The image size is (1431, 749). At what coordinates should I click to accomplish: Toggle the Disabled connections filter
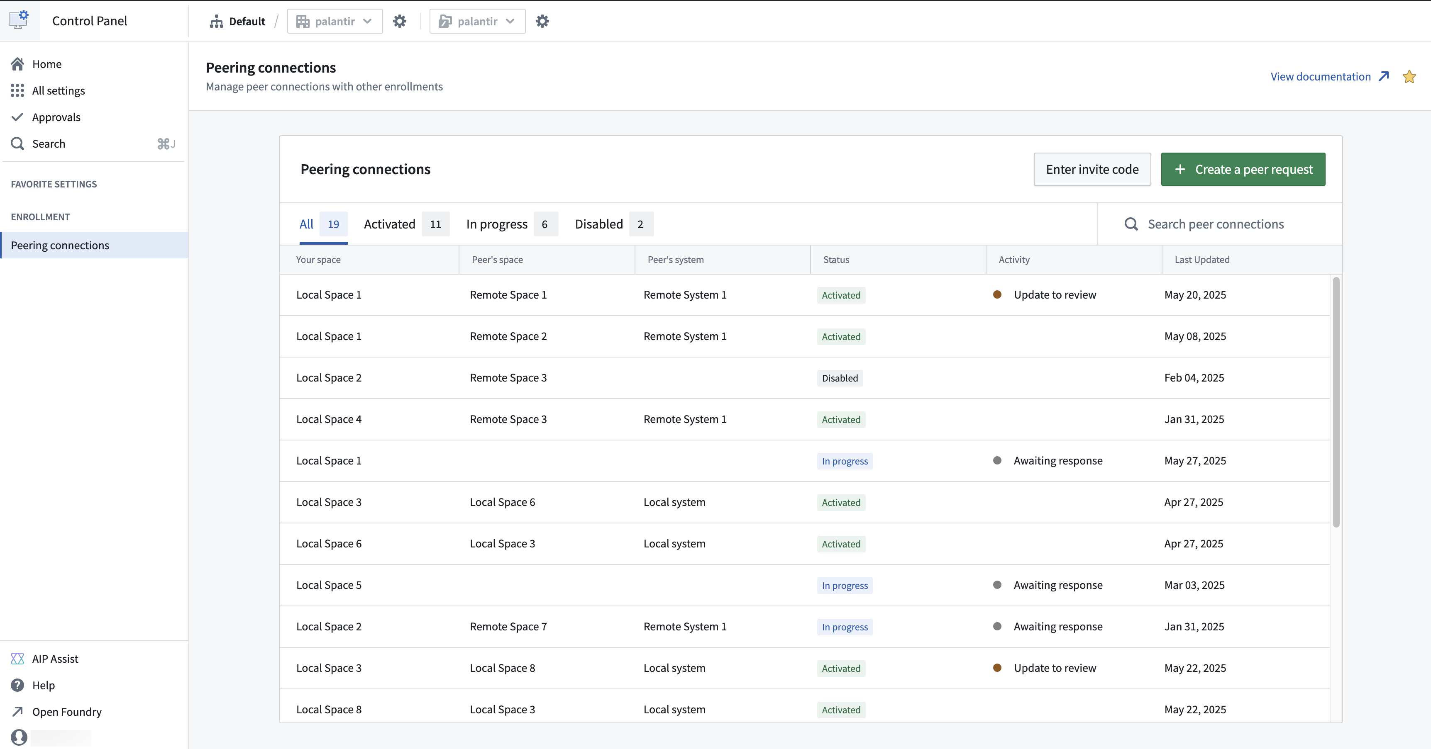pyautogui.click(x=599, y=224)
